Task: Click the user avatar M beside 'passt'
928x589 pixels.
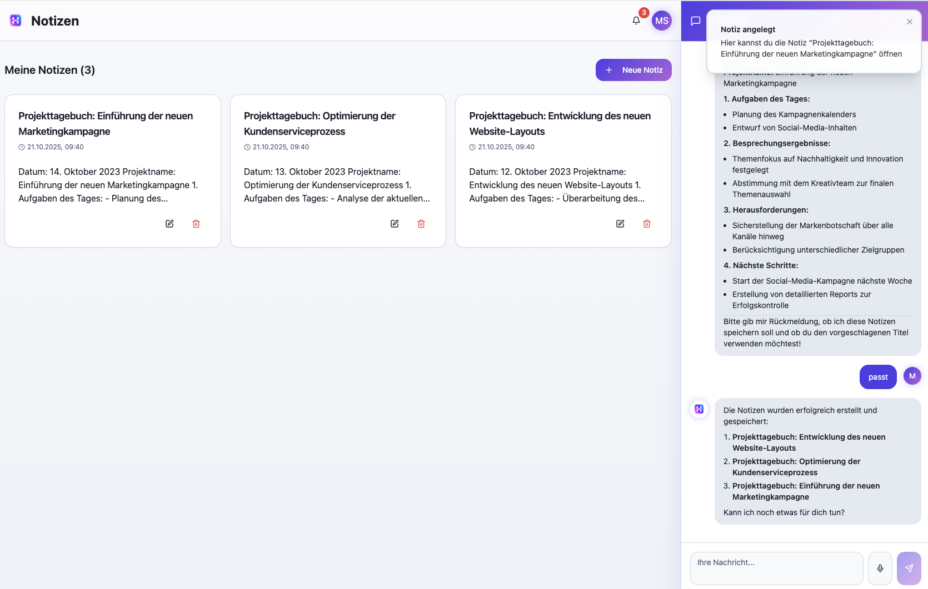Action: pos(912,376)
